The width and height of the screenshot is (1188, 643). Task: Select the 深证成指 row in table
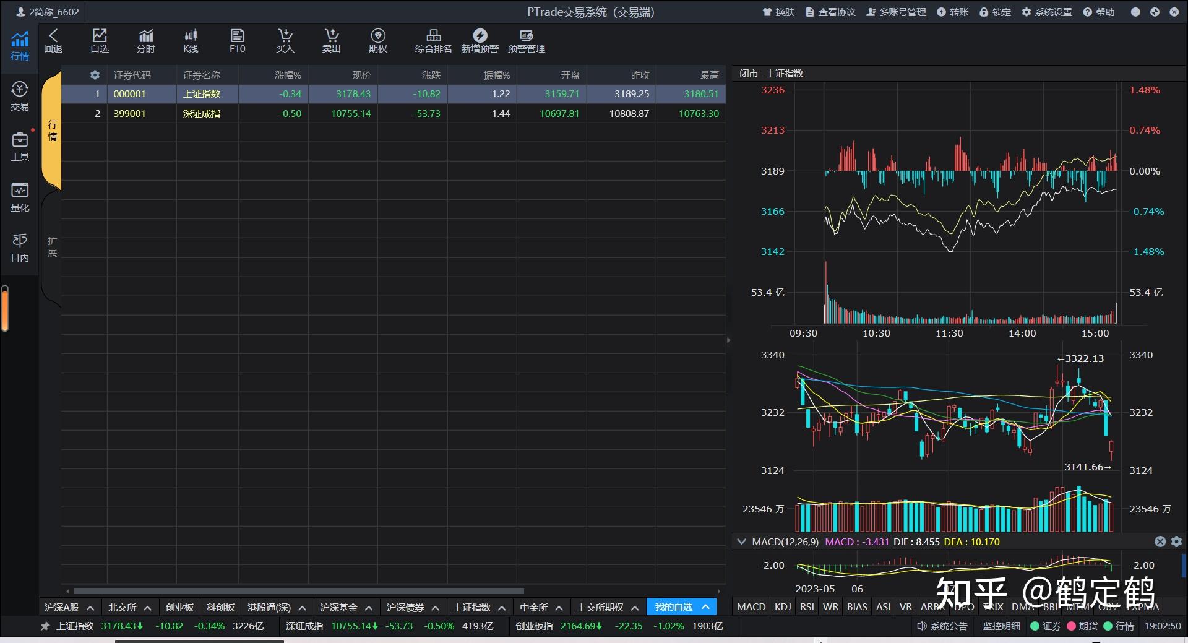coord(394,113)
